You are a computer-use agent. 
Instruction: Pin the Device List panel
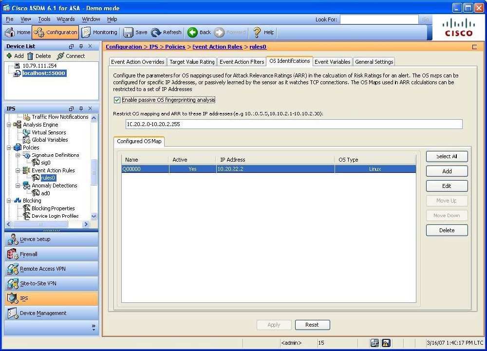[81, 46]
